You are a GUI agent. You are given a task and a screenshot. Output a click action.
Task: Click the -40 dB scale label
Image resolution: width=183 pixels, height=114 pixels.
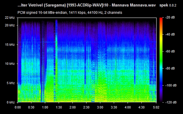tap(171, 34)
